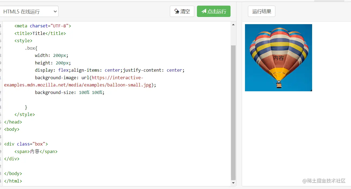This screenshot has width=351, height=189.
Task: Select the 运行结果 tab
Action: click(261, 11)
